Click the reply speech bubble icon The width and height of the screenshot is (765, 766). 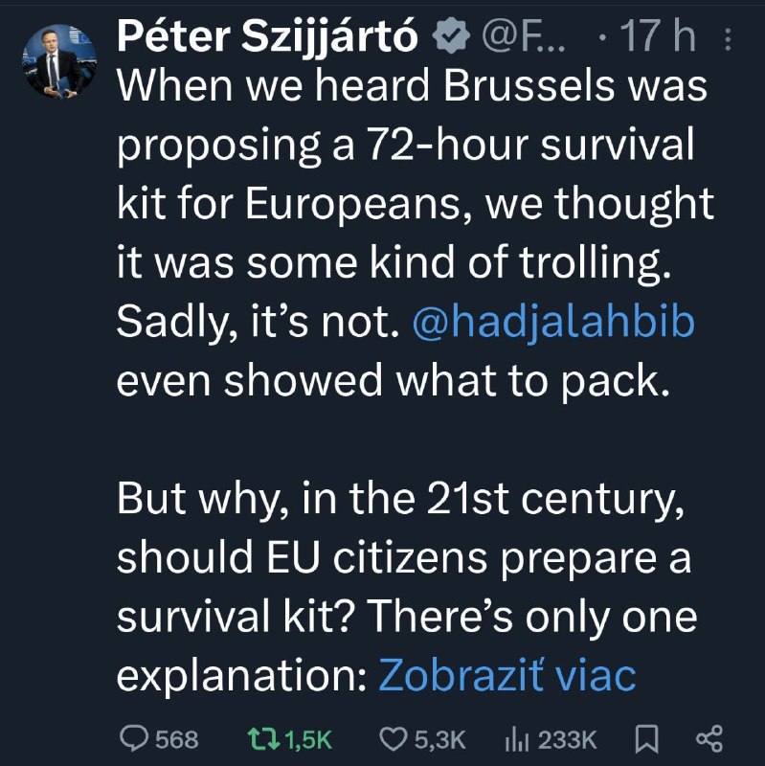[x=134, y=739]
